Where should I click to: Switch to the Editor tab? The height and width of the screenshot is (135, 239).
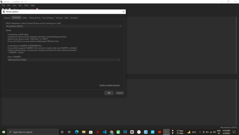click(25, 18)
